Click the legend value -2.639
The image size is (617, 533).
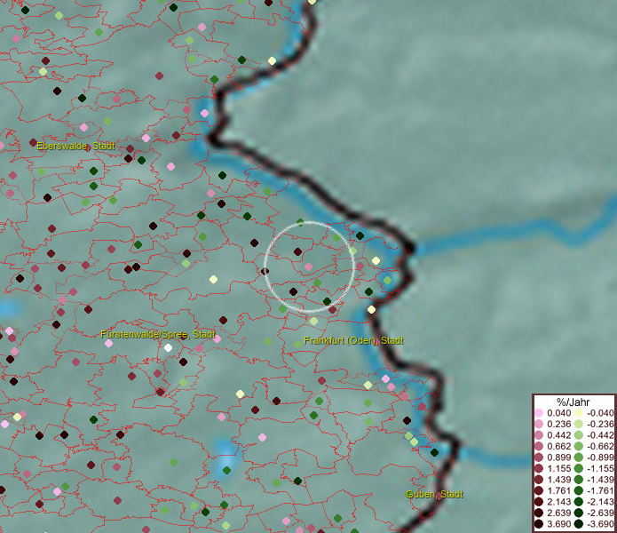click(x=600, y=513)
